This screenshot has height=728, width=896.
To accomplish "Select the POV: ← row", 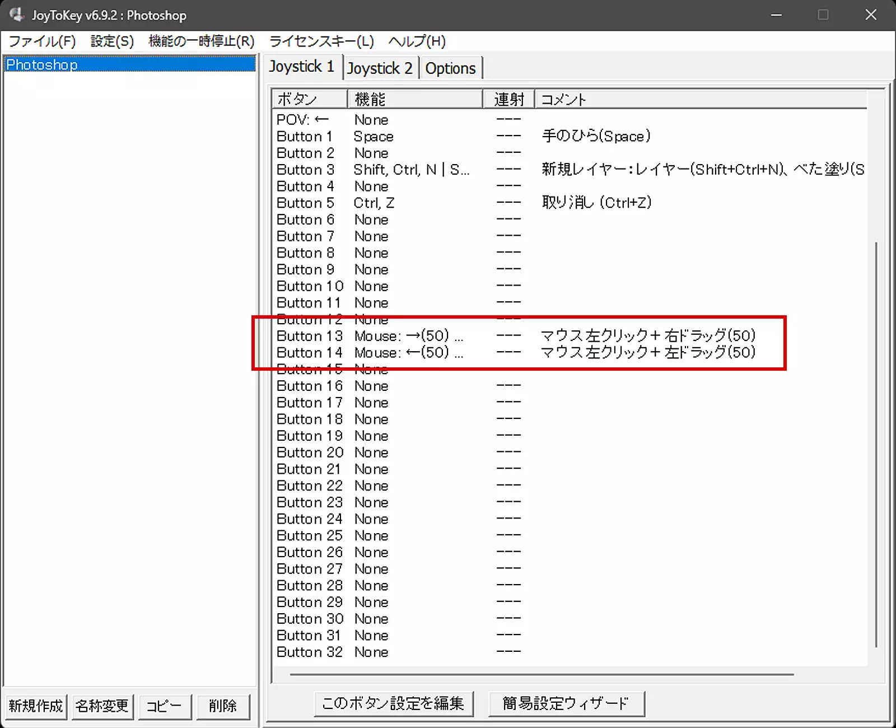I will (x=570, y=120).
